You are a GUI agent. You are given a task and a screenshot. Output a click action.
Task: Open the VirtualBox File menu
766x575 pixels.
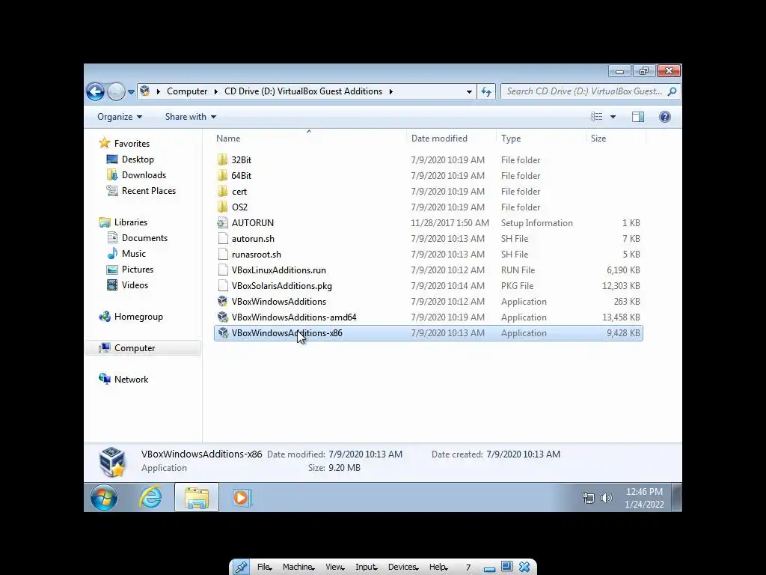click(x=264, y=567)
